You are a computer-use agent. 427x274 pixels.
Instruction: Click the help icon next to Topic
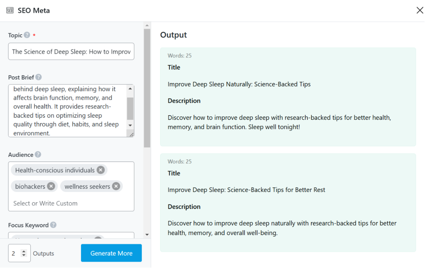[27, 35]
